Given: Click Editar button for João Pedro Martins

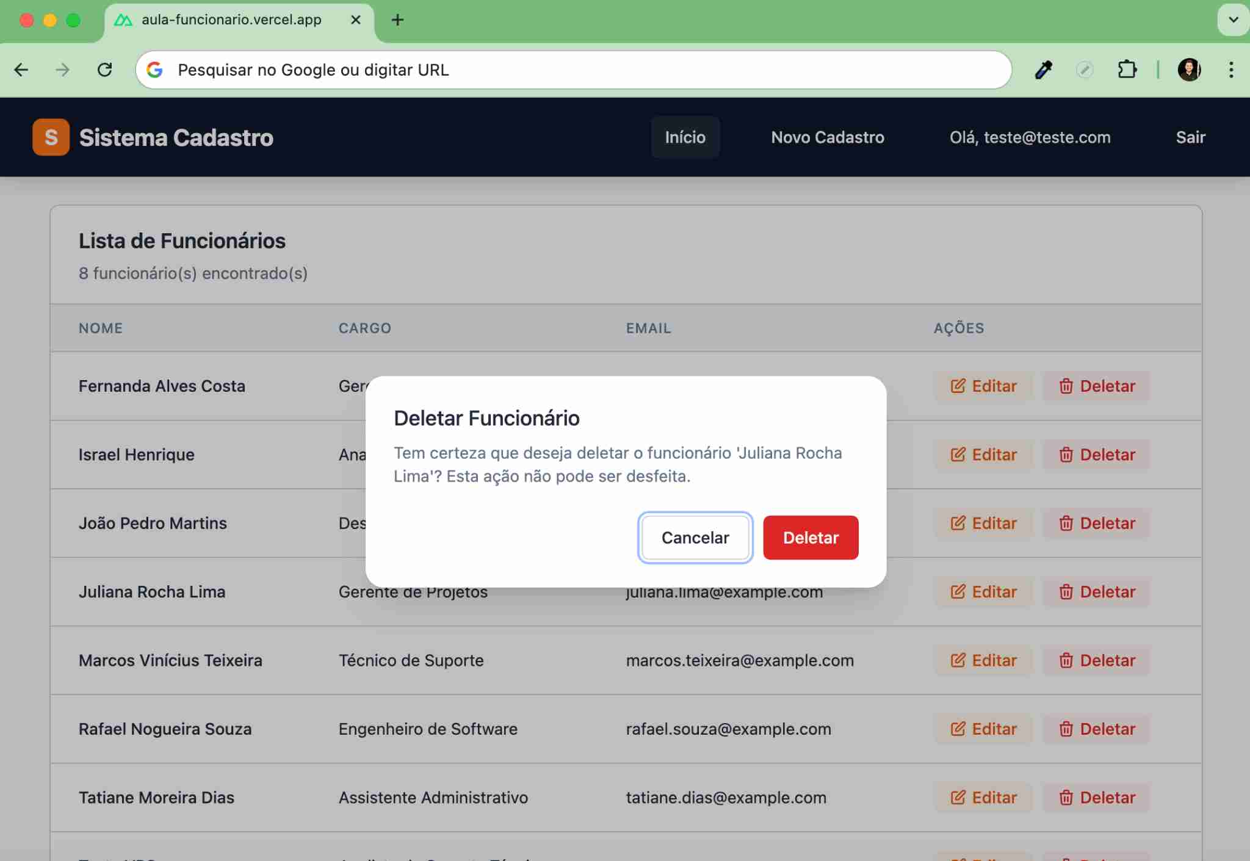Looking at the screenshot, I should tap(983, 524).
